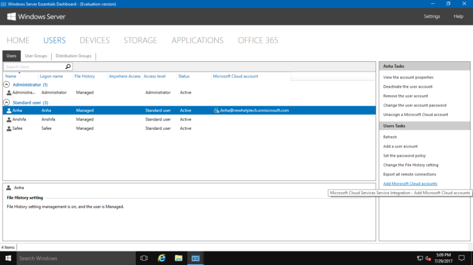The image size is (473, 265).
Task: Open the Distribution Groups sub-tab
Action: pyautogui.click(x=73, y=56)
